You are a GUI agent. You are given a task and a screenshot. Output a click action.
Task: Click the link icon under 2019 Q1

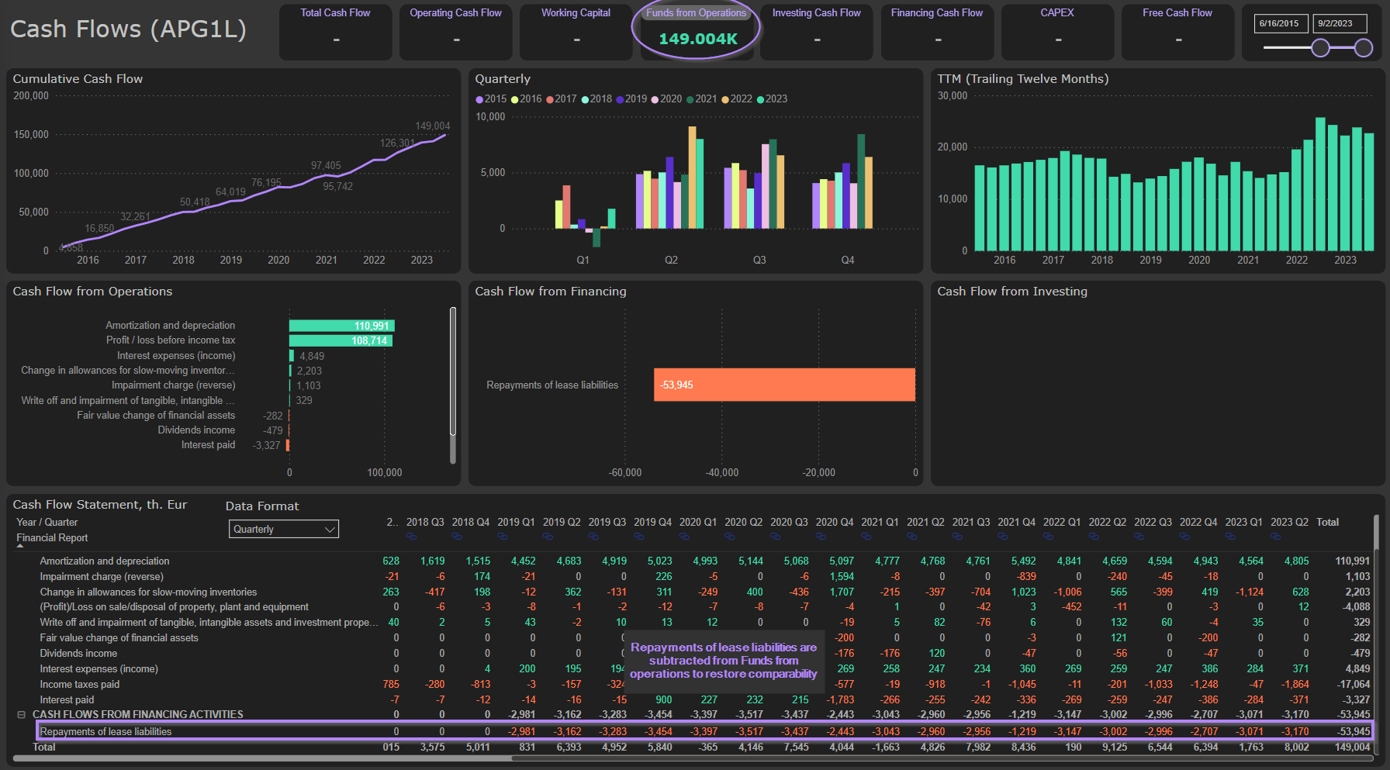pyautogui.click(x=502, y=537)
